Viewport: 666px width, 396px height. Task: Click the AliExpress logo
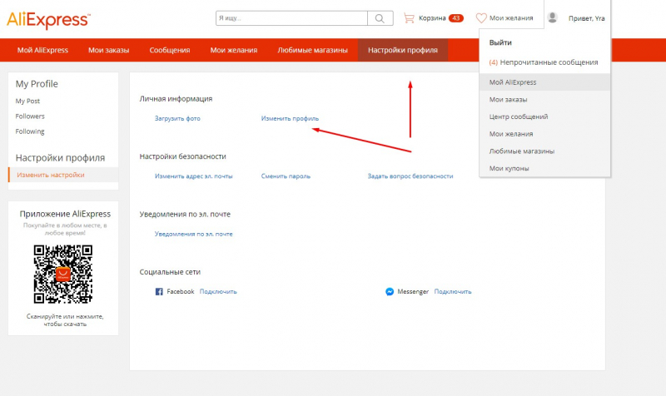[x=48, y=20]
